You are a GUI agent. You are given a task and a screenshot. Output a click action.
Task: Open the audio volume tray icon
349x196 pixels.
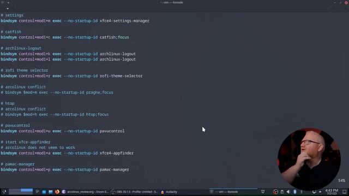pyautogui.click(x=288, y=192)
